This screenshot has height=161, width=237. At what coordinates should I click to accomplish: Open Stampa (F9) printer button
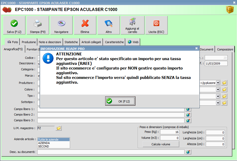pyautogui.click(x=38, y=25)
